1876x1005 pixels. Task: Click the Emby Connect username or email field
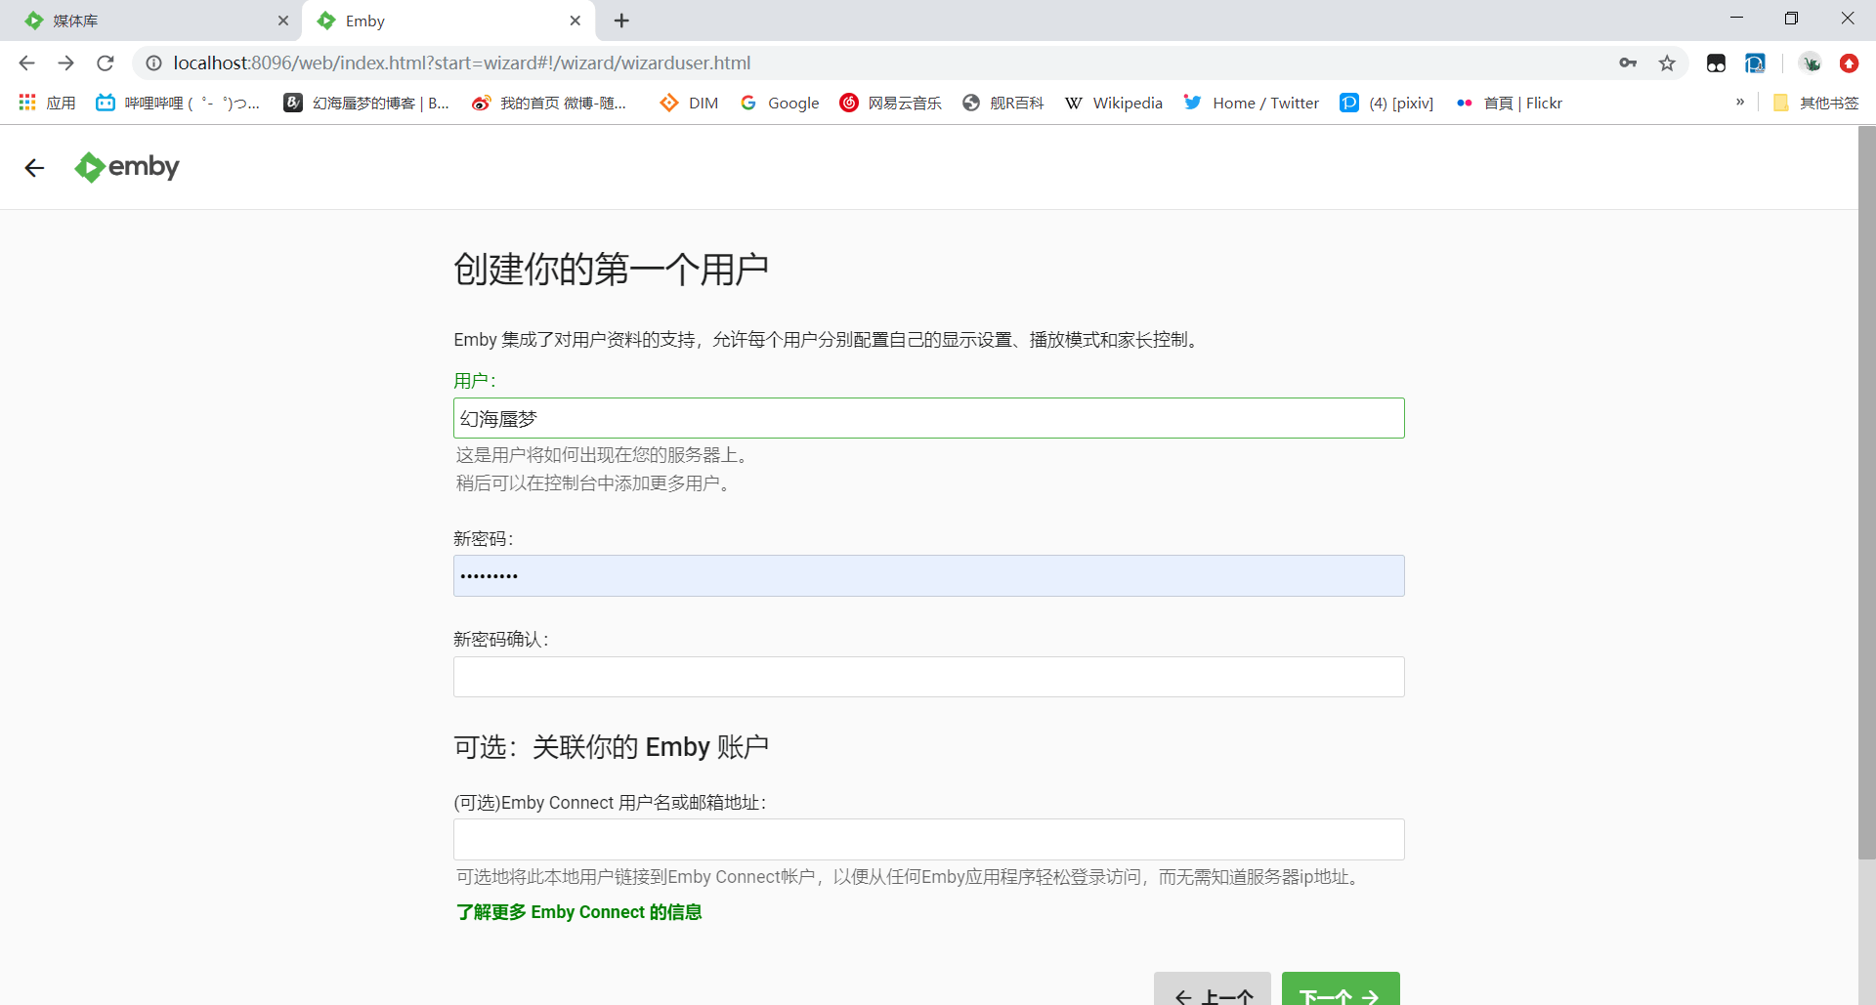tap(928, 840)
